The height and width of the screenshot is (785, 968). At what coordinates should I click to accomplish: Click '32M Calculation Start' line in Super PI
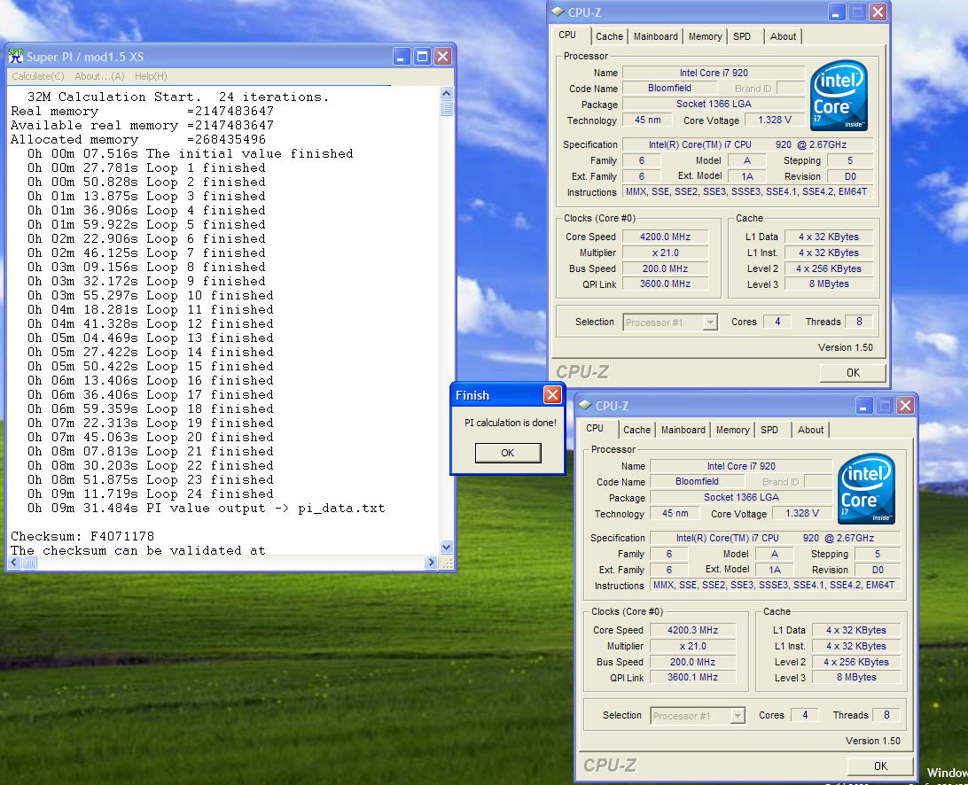tap(178, 97)
